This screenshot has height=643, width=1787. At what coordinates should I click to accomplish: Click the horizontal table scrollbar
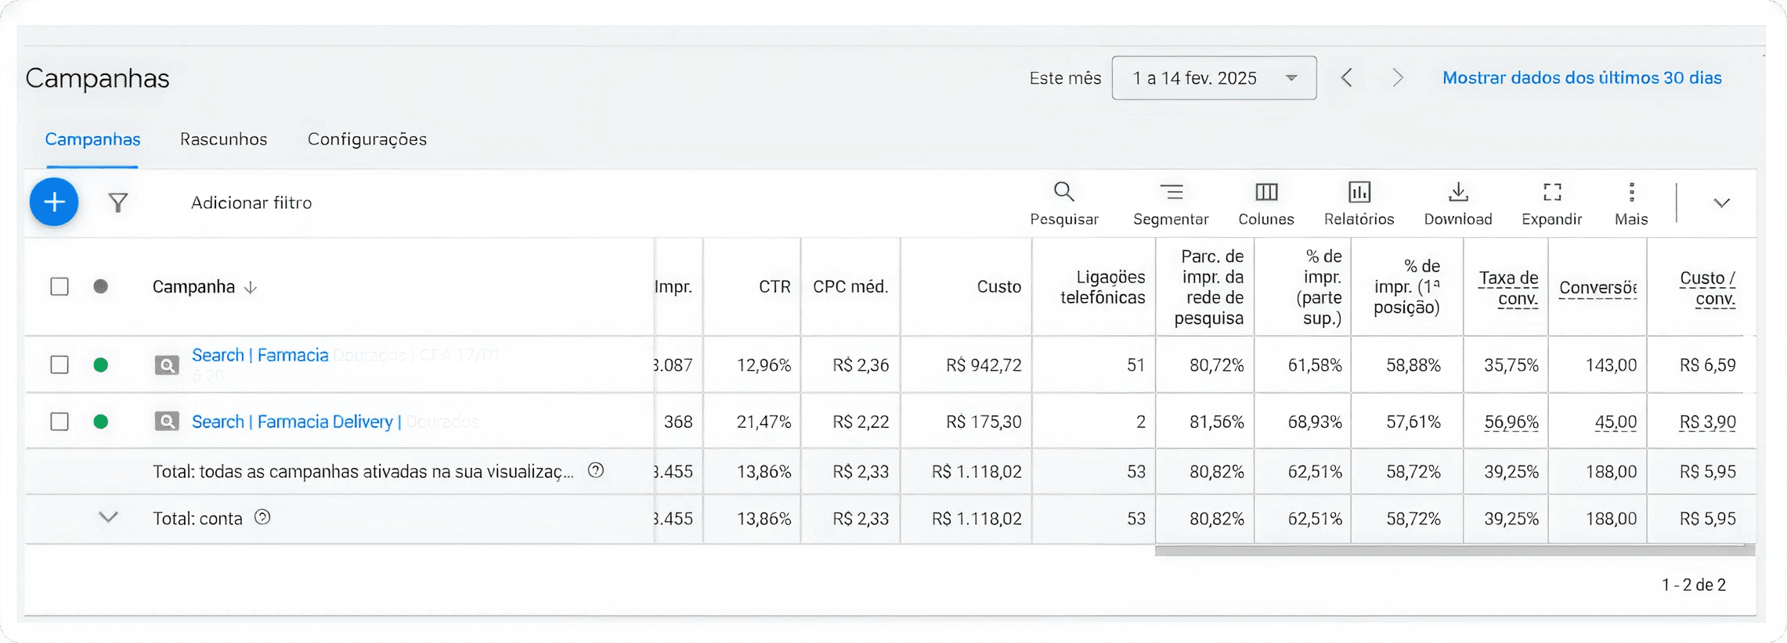1454,551
